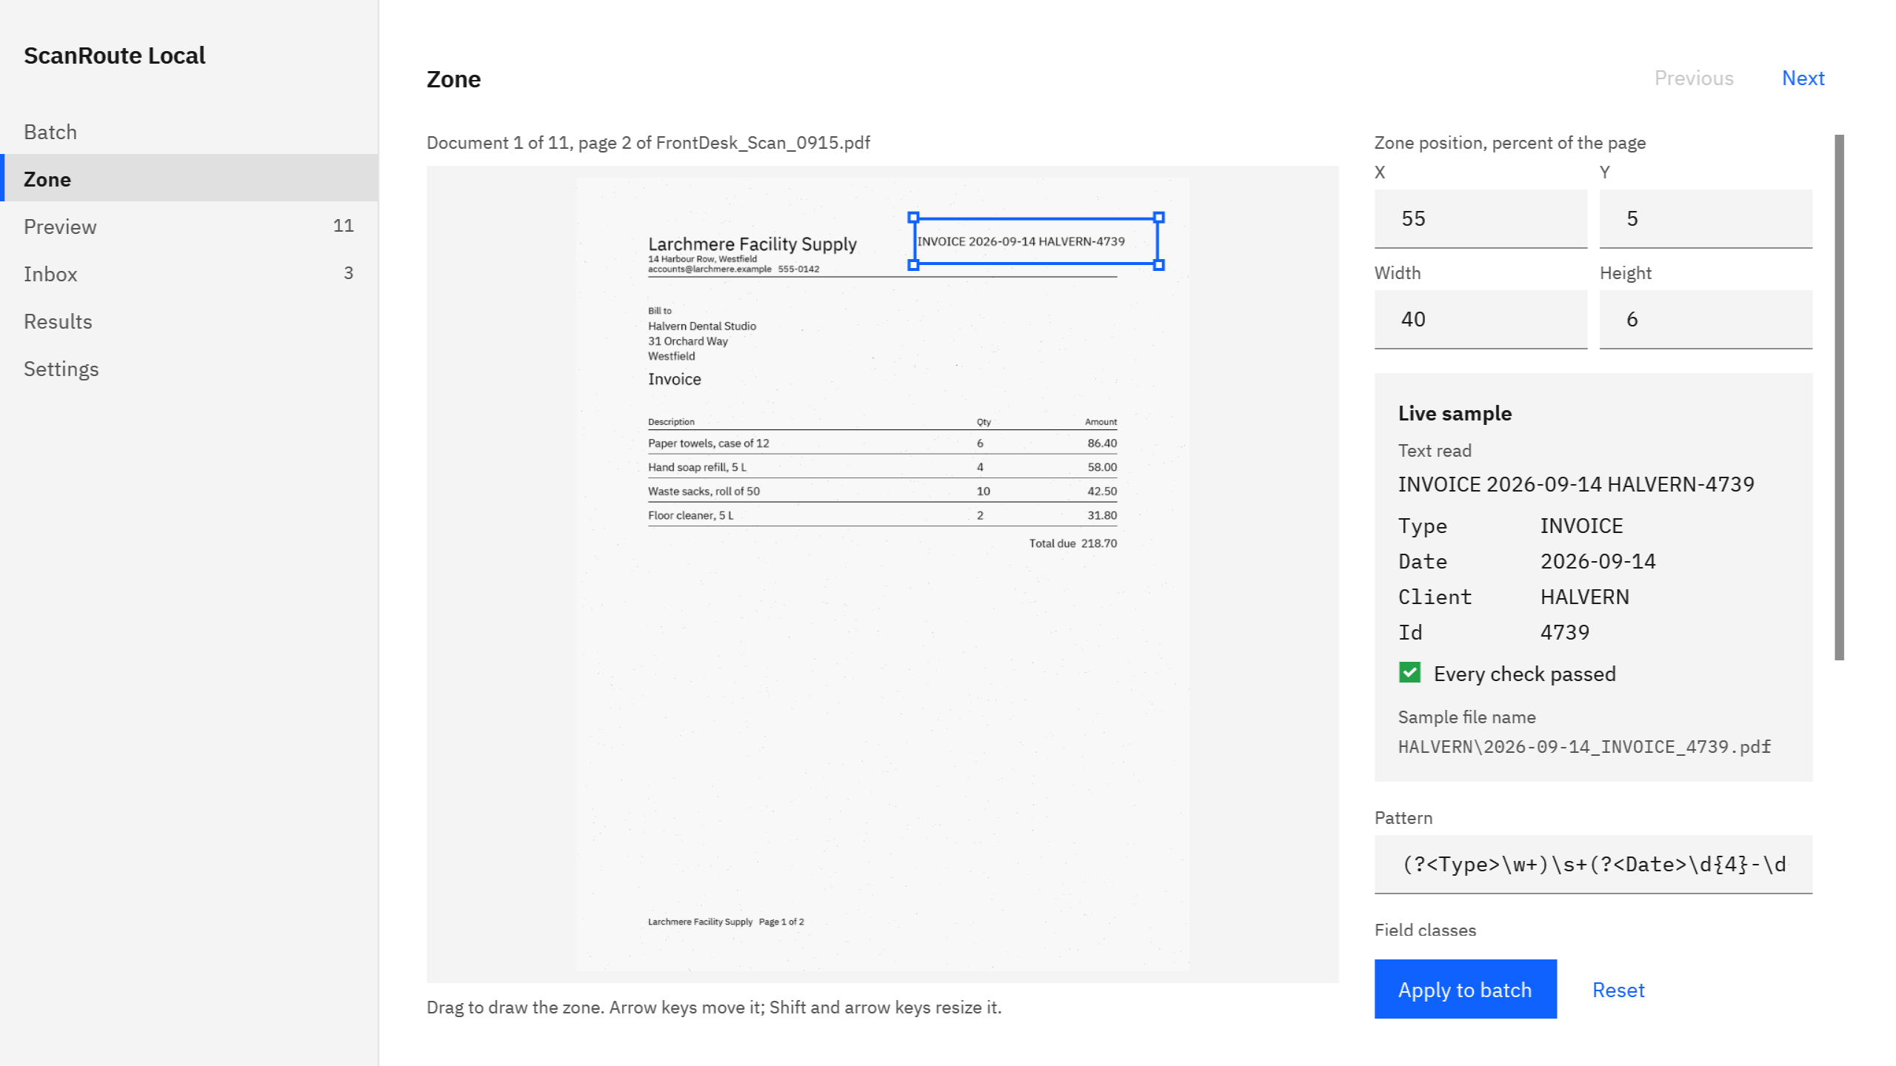Click 'Halvern Dental Studio' on the page

[x=701, y=326]
